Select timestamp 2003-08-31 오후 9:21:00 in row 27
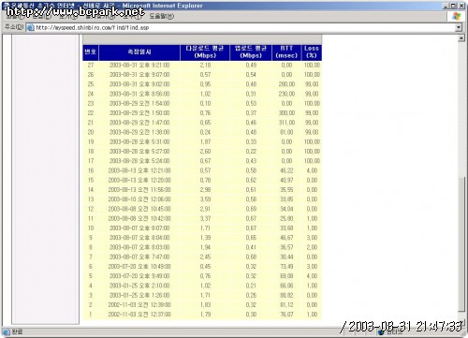468x338 pixels. point(139,65)
